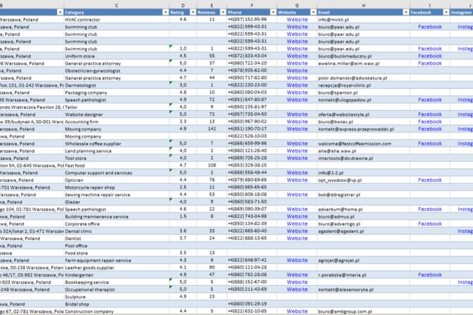Open Website link in Kindergarten row
The image size is (473, 315).
point(297,275)
